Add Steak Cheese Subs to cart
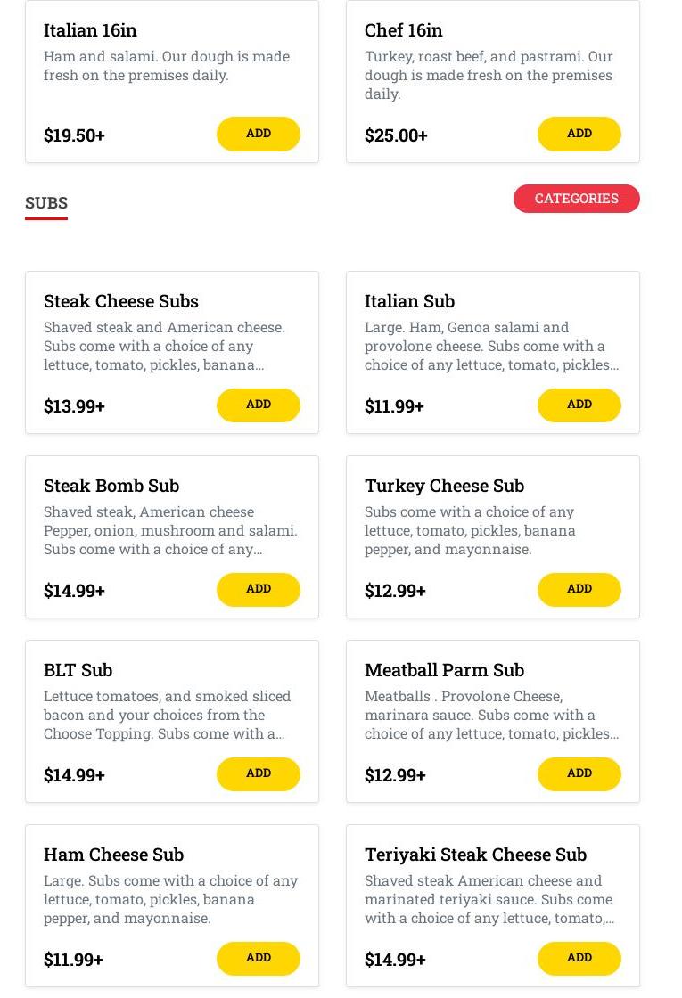Viewport: 682px width, 998px height. coord(258,405)
